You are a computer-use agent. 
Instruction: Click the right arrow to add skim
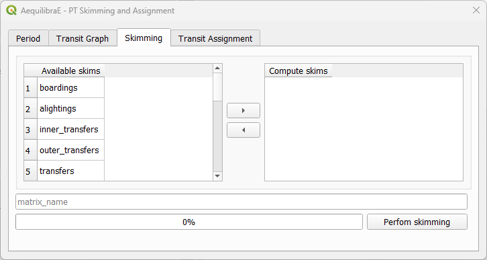tap(243, 111)
